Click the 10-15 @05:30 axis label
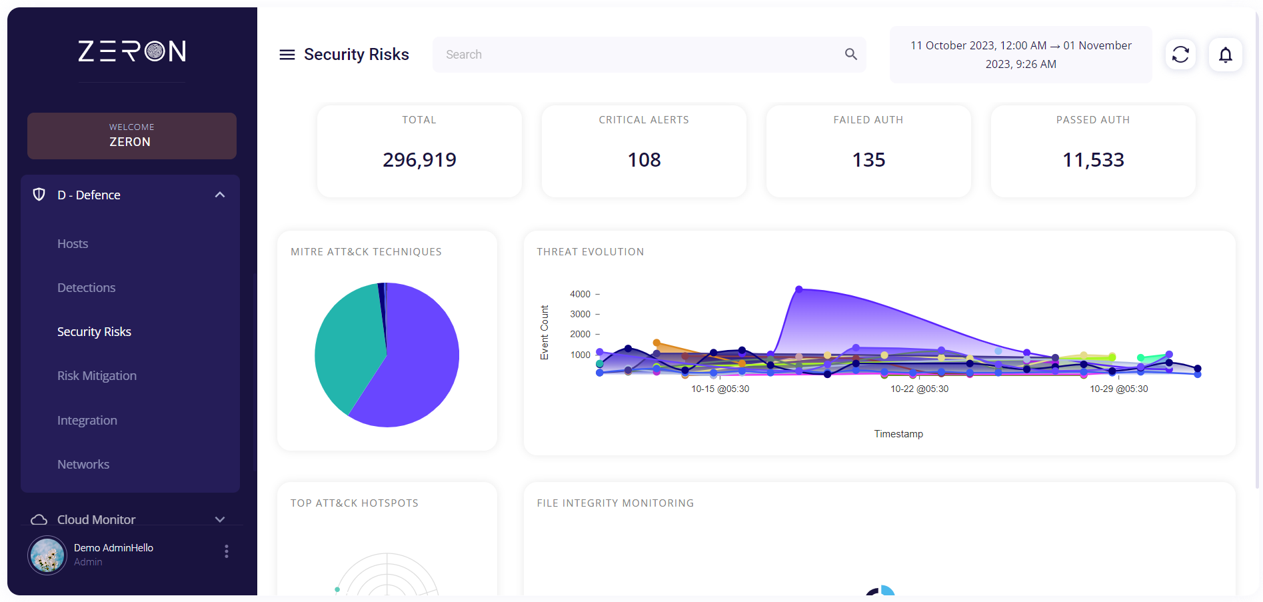The height and width of the screenshot is (602, 1263). (x=720, y=389)
